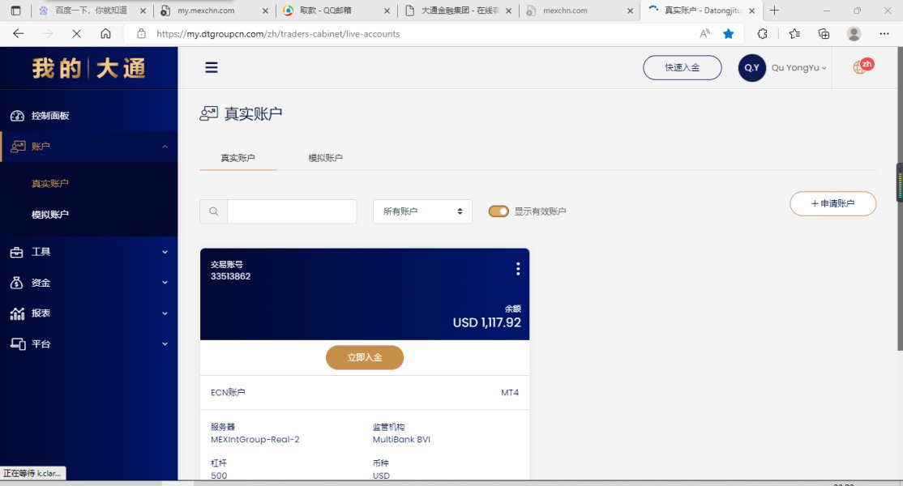Expand the 工具 sidebar chevron
This screenshot has width=903, height=486.
coord(165,252)
